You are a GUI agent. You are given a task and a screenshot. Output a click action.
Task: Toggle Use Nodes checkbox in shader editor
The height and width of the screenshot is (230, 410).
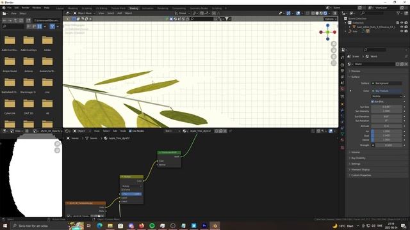coord(130,131)
